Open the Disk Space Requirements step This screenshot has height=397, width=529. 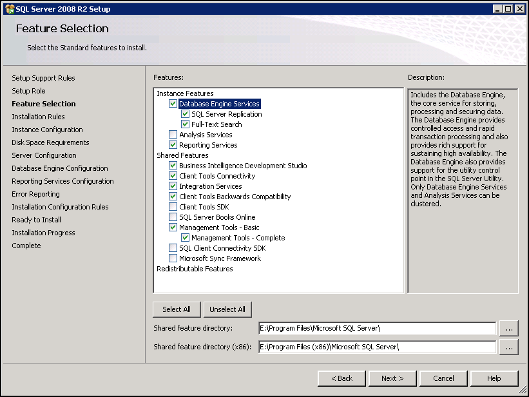coord(50,142)
